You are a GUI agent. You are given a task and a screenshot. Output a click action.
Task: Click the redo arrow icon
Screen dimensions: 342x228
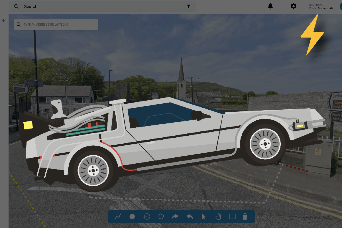(175, 217)
